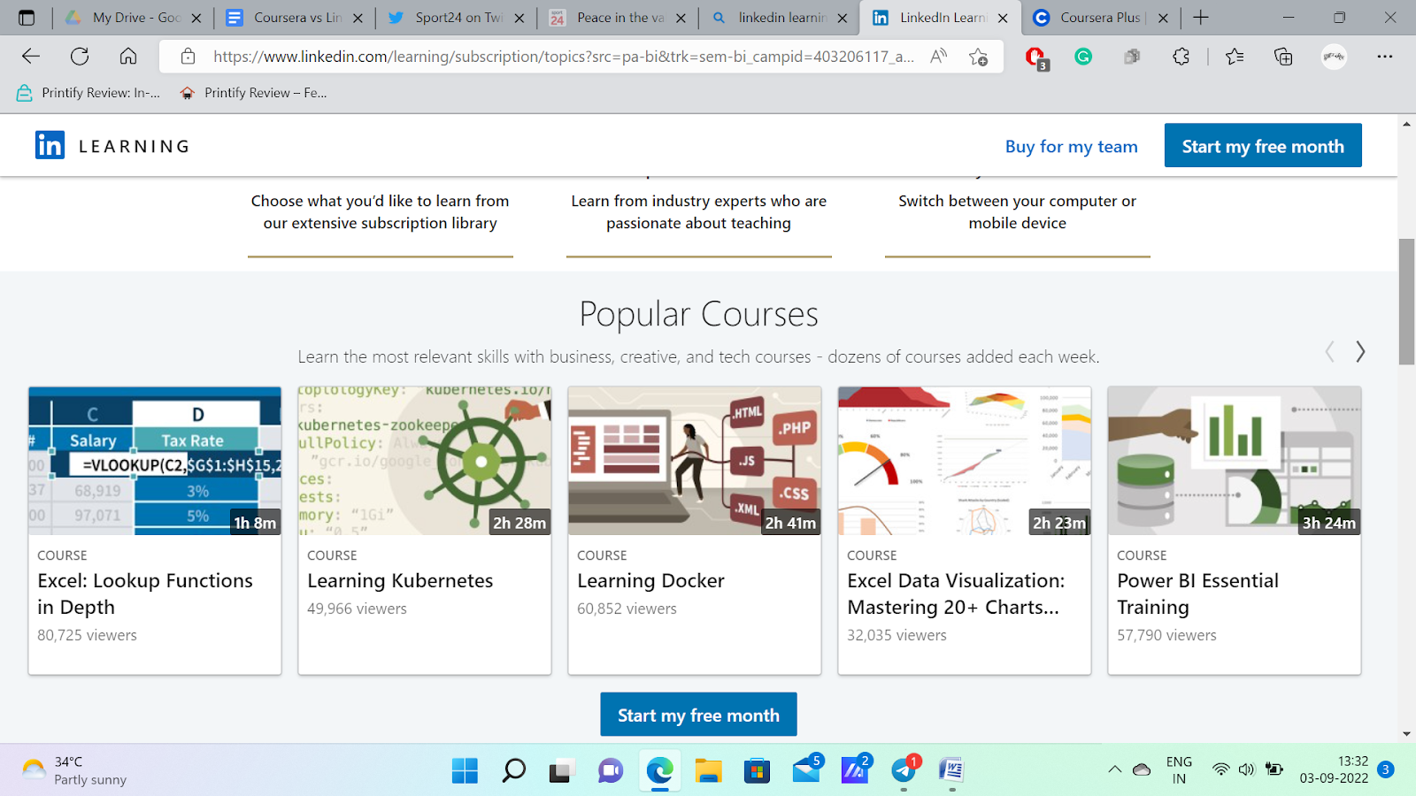1416x796 pixels.
Task: Add this page to favorites
Action: (x=978, y=57)
